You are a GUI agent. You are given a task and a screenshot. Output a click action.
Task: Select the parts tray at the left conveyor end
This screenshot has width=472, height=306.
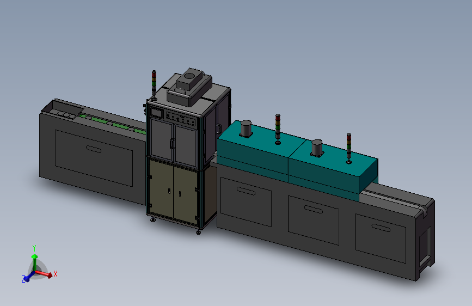(62, 110)
